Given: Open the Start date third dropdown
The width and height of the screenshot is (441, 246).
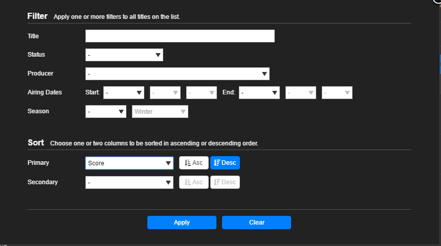Looking at the screenshot, I should (x=202, y=93).
